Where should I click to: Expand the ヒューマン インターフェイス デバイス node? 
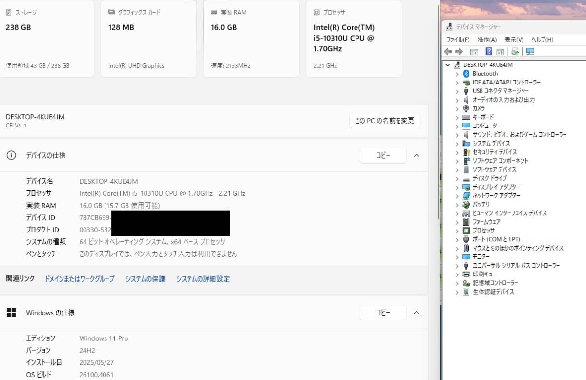tap(457, 213)
